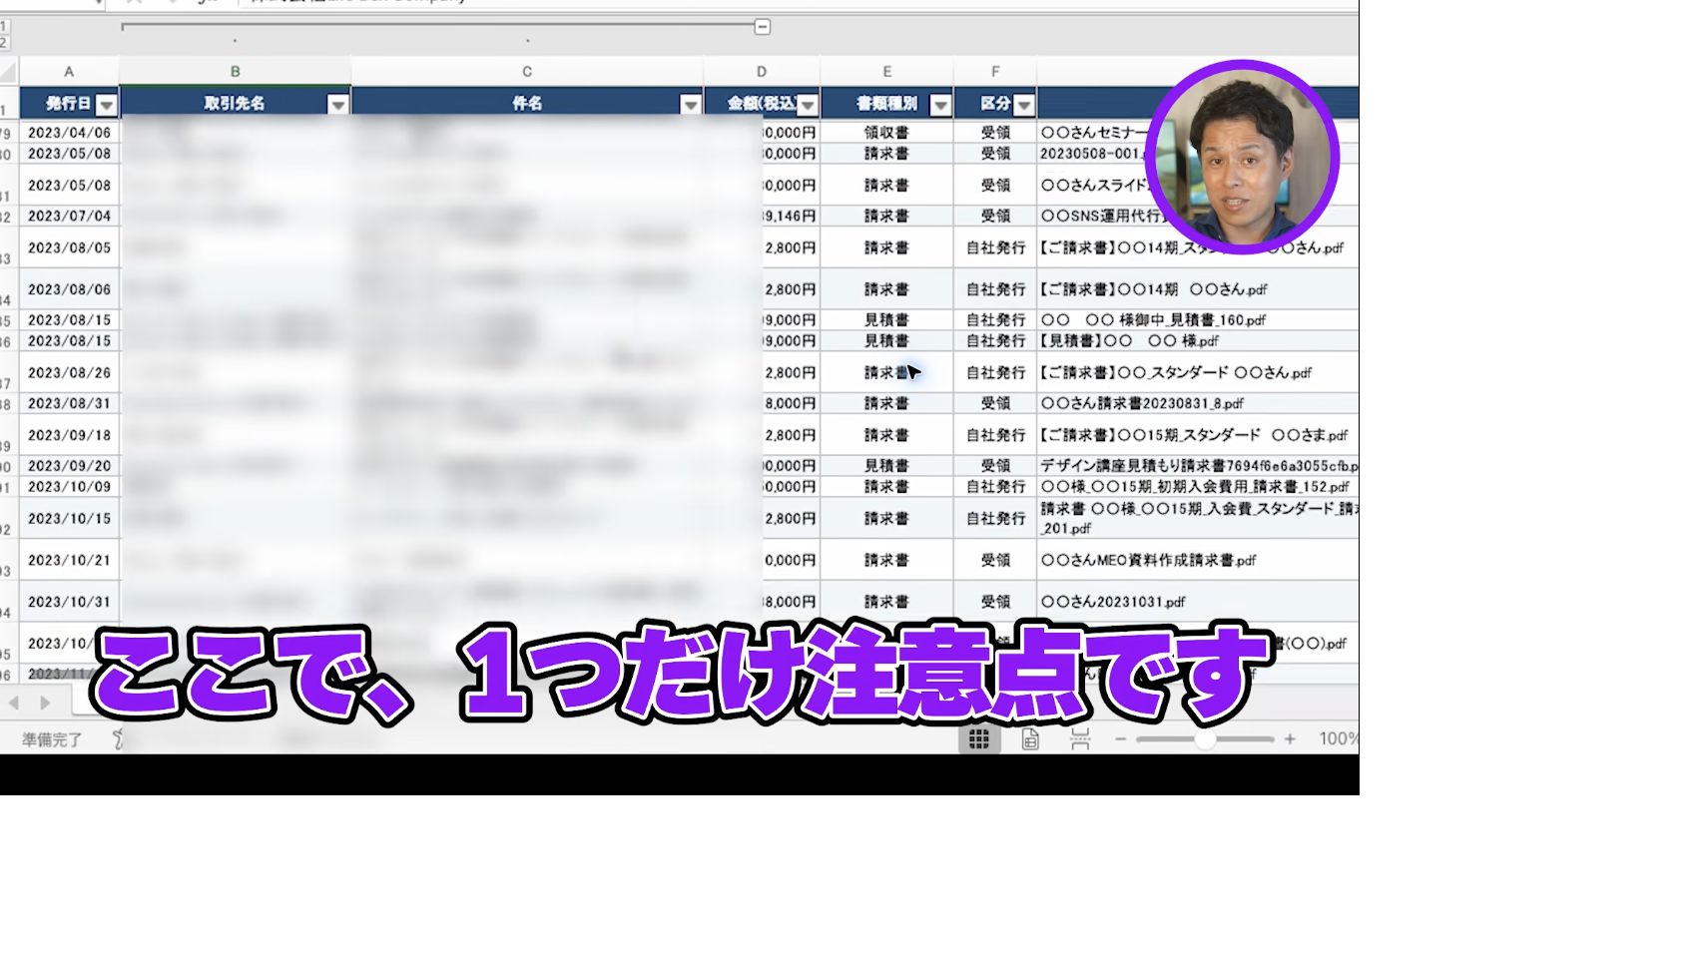Click the zoom out minus icon

tap(1120, 738)
